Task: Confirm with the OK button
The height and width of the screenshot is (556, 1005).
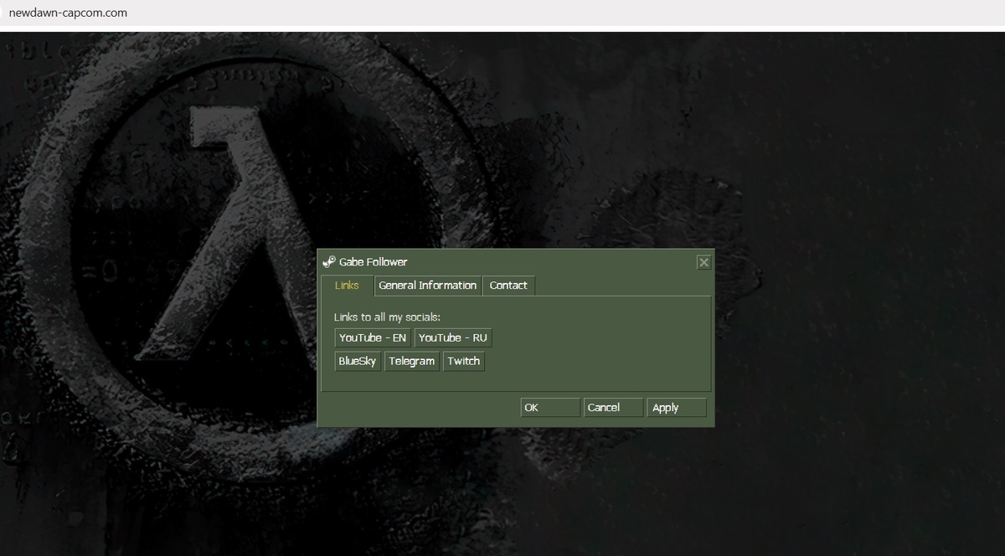Action: pyautogui.click(x=550, y=408)
